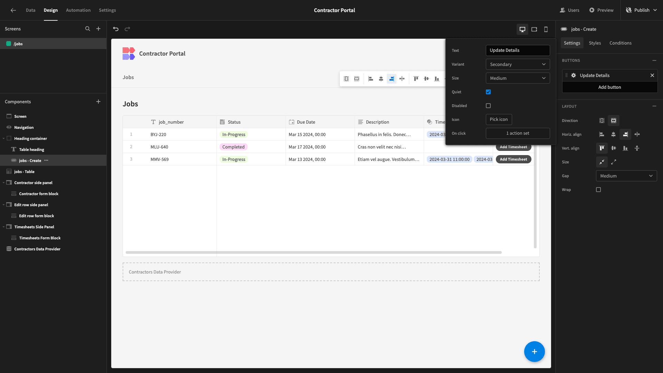Set layout direction to column icon
Viewport: 663px width, 373px height.
pyautogui.click(x=602, y=121)
